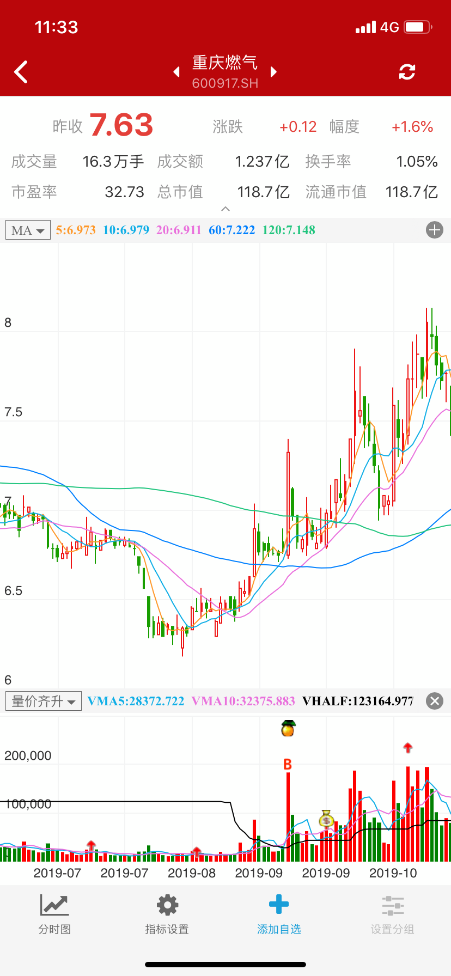Tap 添加自选 to add to watchlist
This screenshot has width=451, height=976.
click(x=279, y=916)
